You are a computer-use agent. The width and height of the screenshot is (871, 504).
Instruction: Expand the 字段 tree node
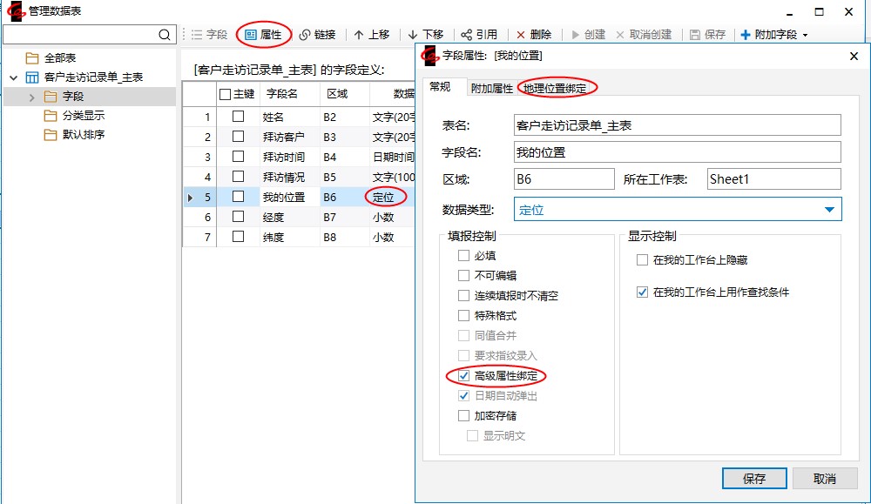(32, 97)
